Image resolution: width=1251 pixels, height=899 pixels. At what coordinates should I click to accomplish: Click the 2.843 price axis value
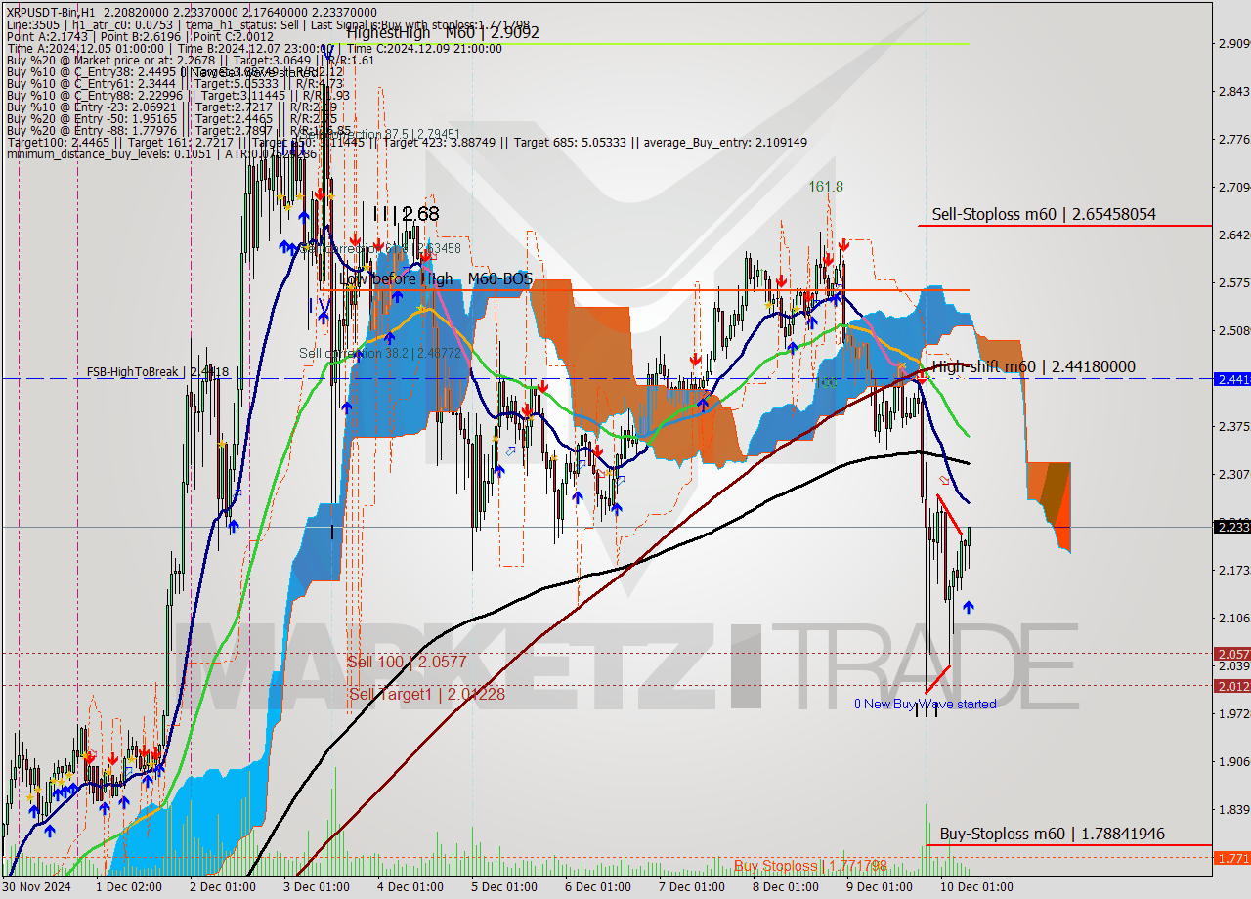point(1233,92)
